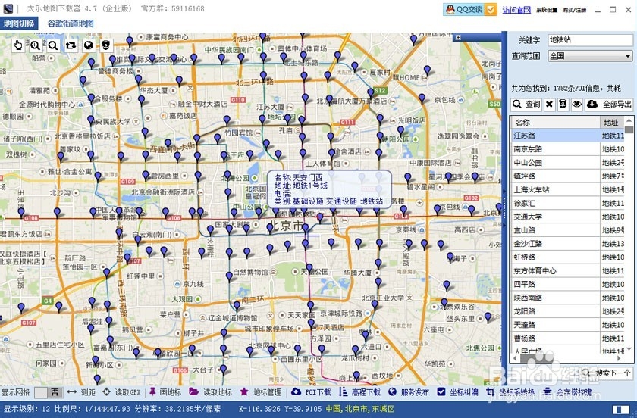The image size is (637, 418).
Task: Click the 高程下载 elevation download tool
Action: click(359, 392)
